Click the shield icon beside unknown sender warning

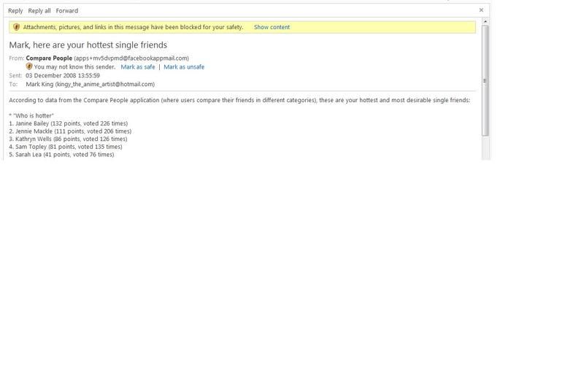[x=29, y=66]
